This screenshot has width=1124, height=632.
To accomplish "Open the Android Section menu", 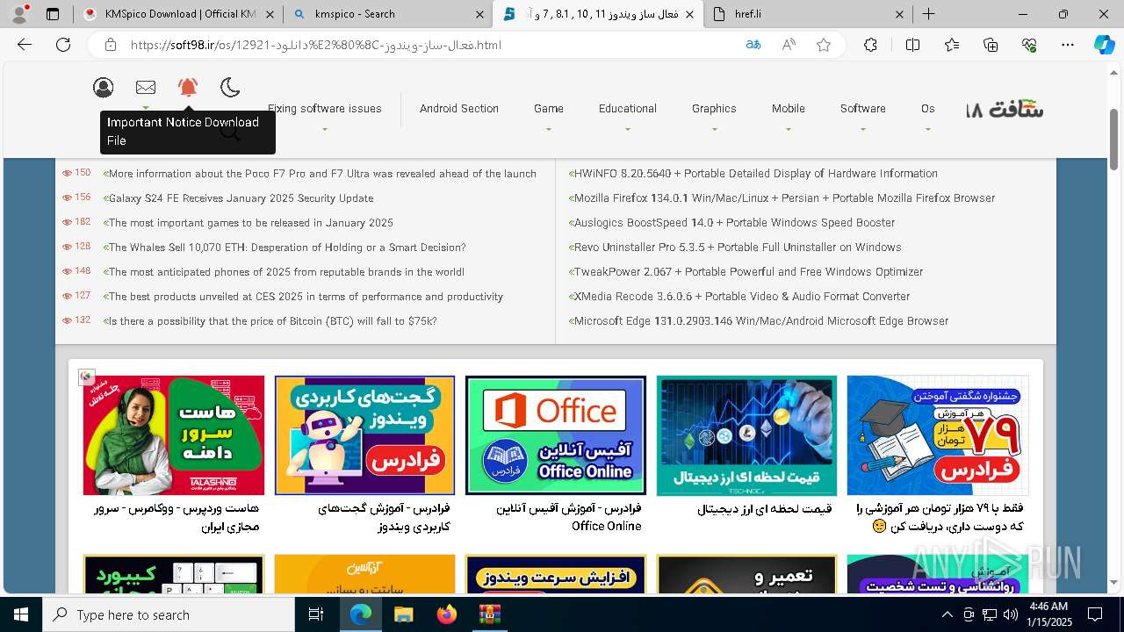I will [x=458, y=109].
